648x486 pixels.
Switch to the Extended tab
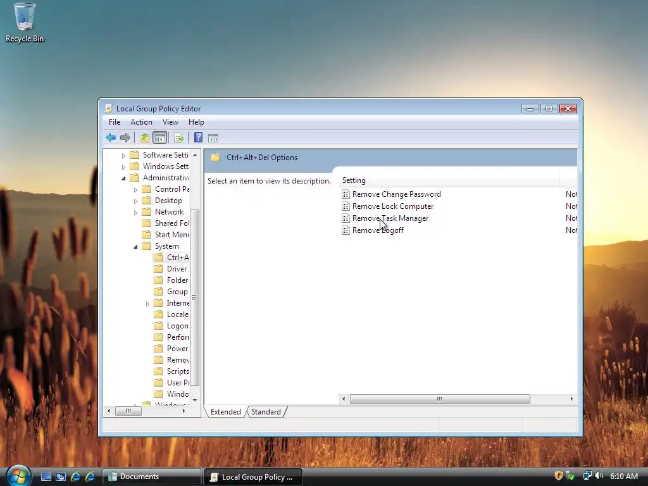(x=226, y=411)
